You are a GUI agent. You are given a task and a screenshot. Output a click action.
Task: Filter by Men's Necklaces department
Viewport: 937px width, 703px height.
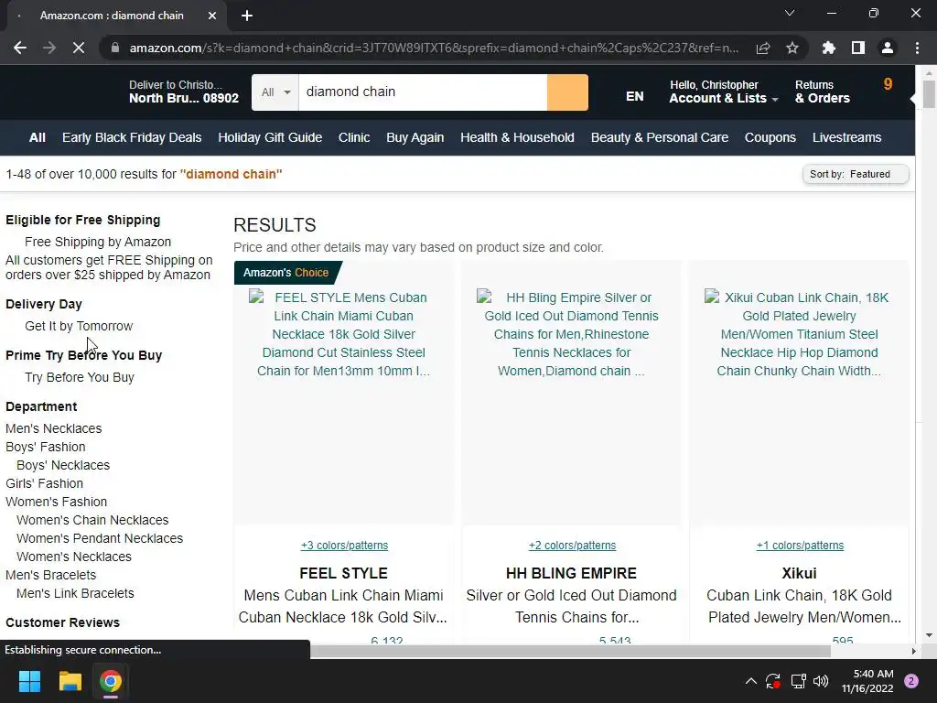tap(54, 428)
